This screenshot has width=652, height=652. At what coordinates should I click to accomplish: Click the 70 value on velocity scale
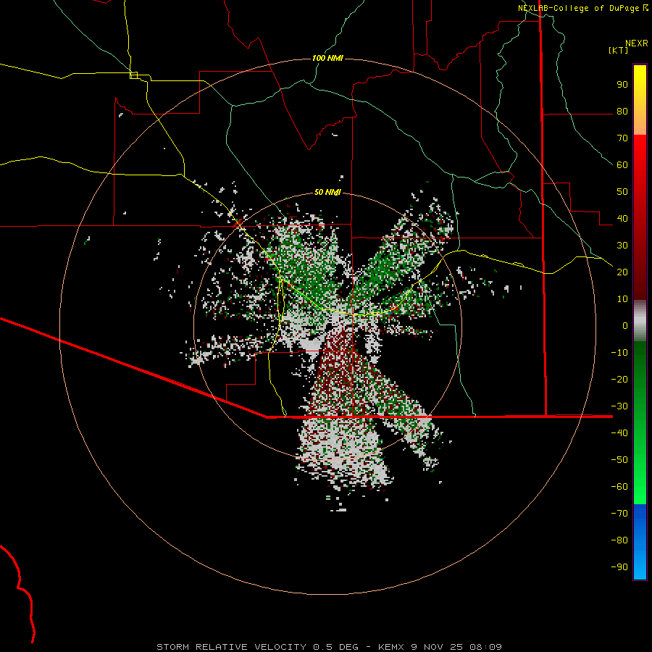click(622, 138)
